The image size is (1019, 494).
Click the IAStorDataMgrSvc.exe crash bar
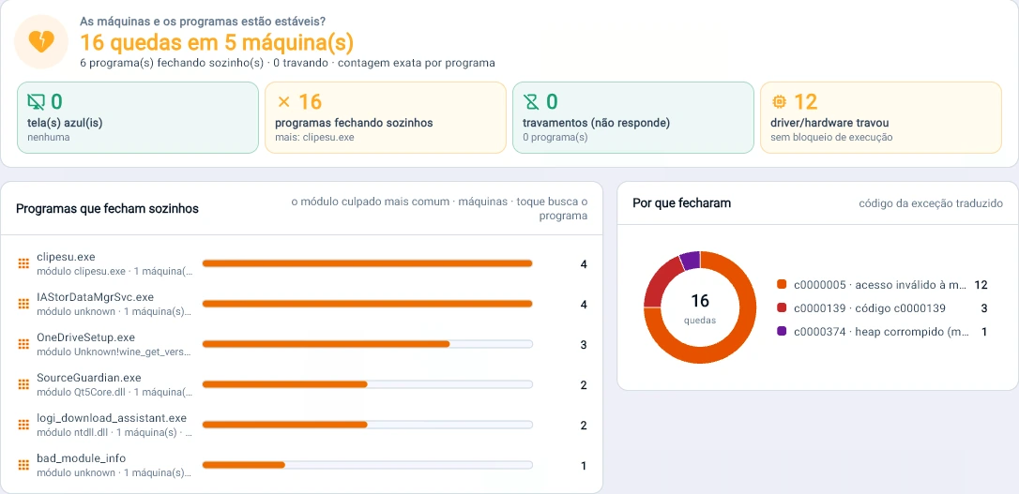point(367,304)
